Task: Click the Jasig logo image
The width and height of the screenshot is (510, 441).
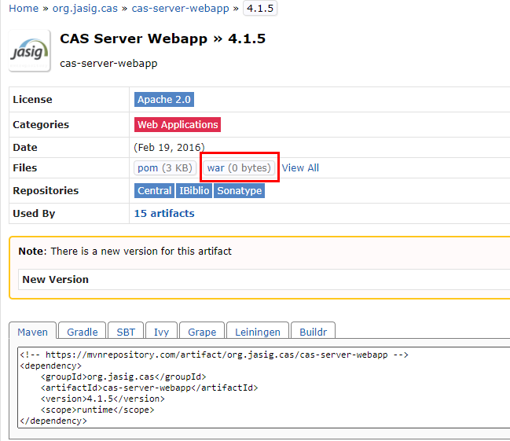Action: (x=30, y=50)
